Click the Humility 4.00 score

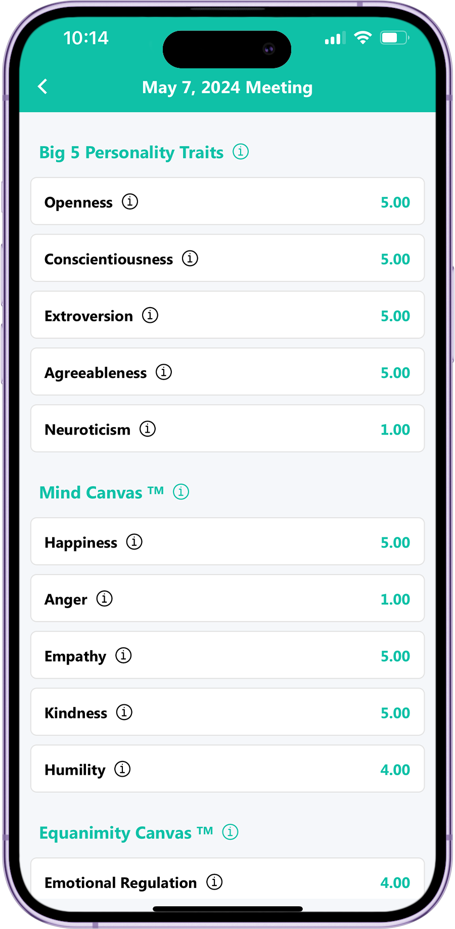pyautogui.click(x=395, y=770)
